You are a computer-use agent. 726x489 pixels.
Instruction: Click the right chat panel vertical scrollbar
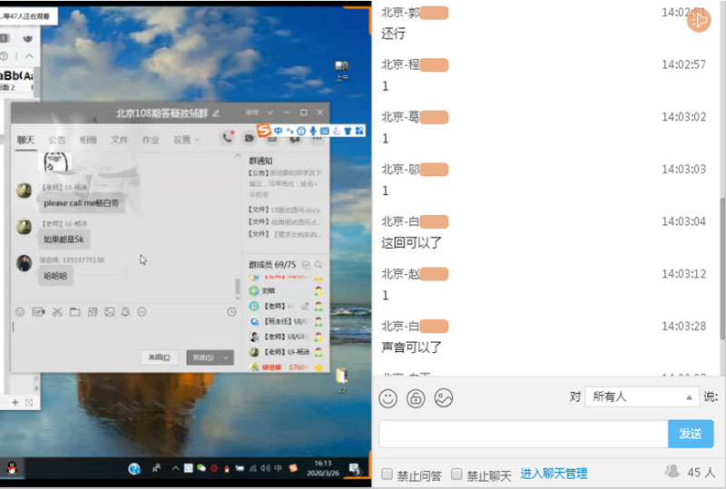click(722, 269)
